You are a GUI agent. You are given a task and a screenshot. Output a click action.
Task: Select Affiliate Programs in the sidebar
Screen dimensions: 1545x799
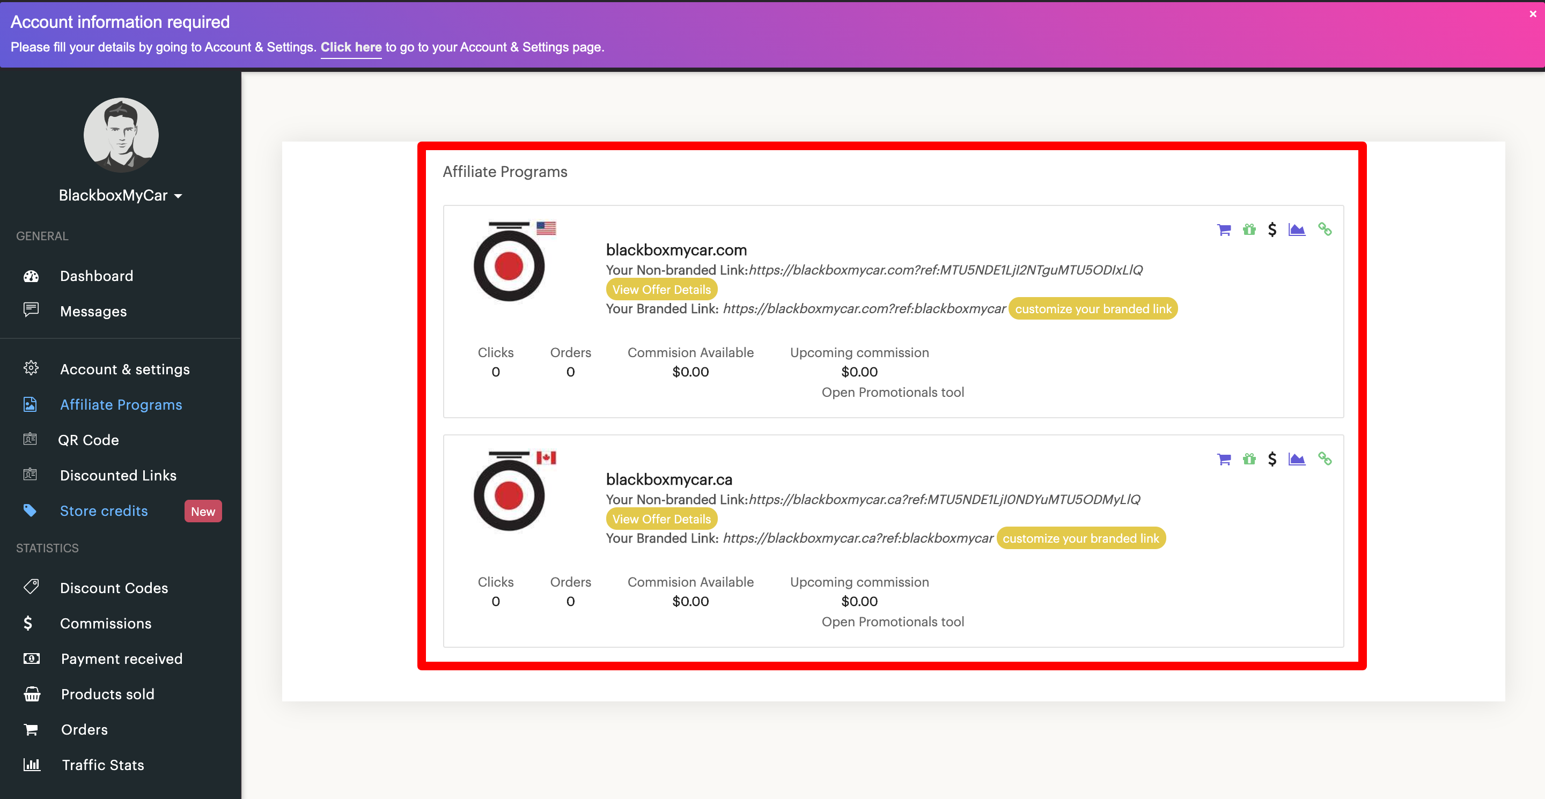[121, 405]
